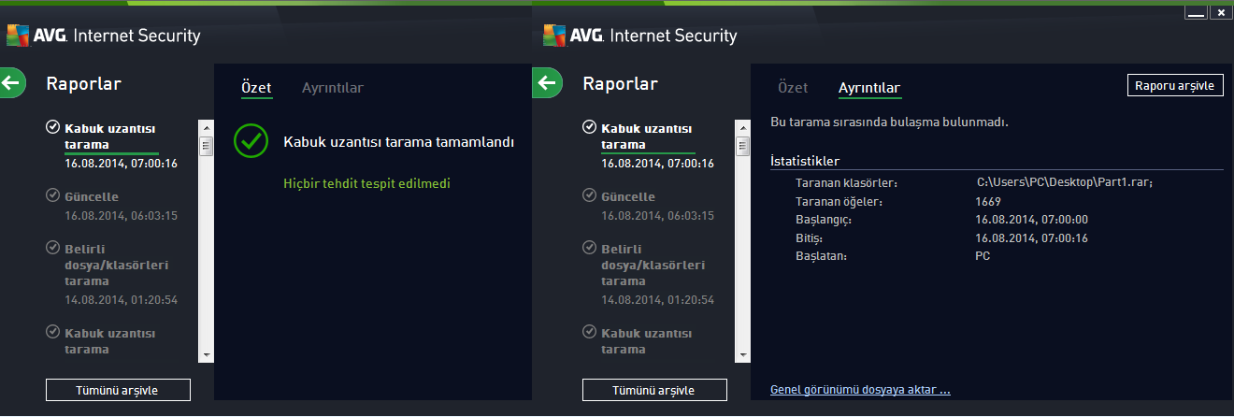
Task: Click scroll up arrow in left report list
Action: (207, 127)
